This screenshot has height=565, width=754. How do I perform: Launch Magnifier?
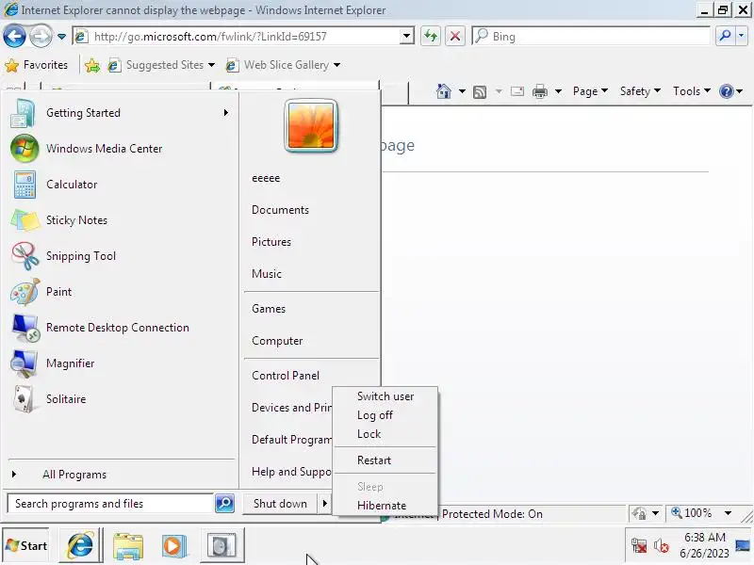pyautogui.click(x=120, y=363)
